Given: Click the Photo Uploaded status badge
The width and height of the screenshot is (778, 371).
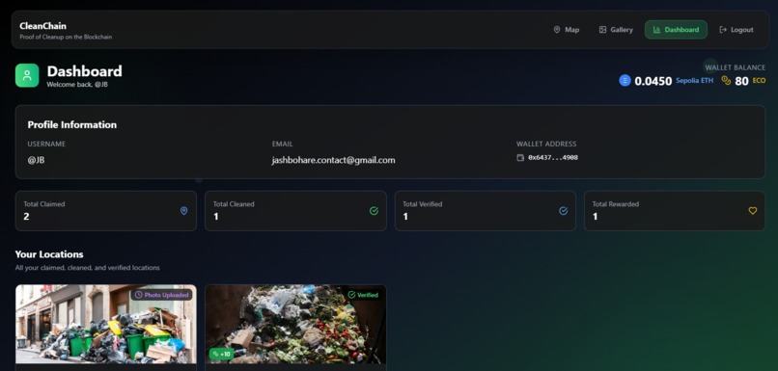Looking at the screenshot, I should pos(162,295).
